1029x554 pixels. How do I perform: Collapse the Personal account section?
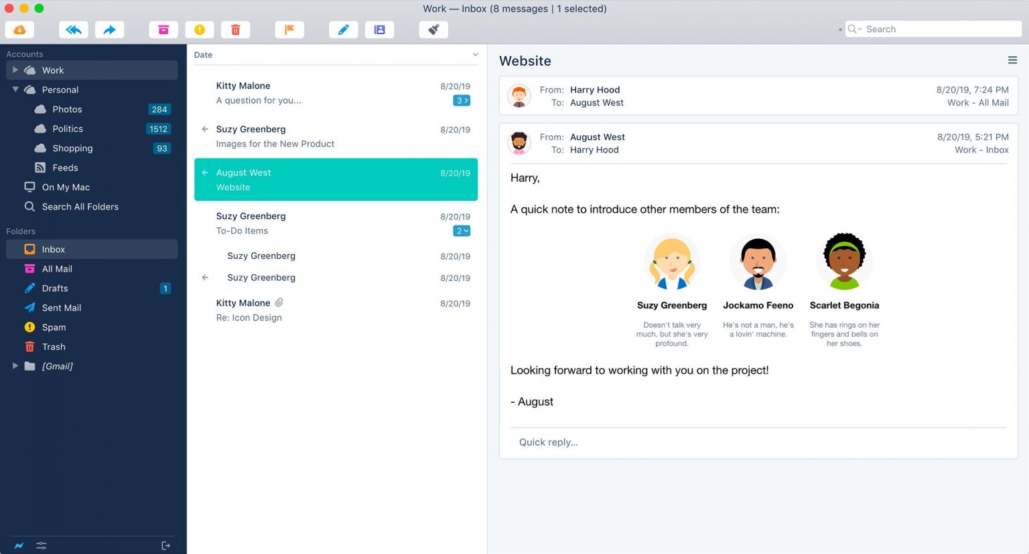click(15, 89)
